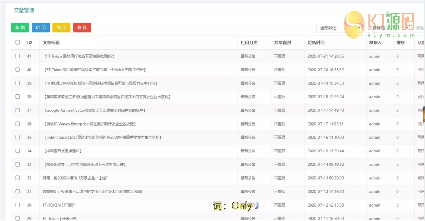The height and width of the screenshot is (221, 425).
Task: Click the red 删除 button
Action: tap(82, 28)
